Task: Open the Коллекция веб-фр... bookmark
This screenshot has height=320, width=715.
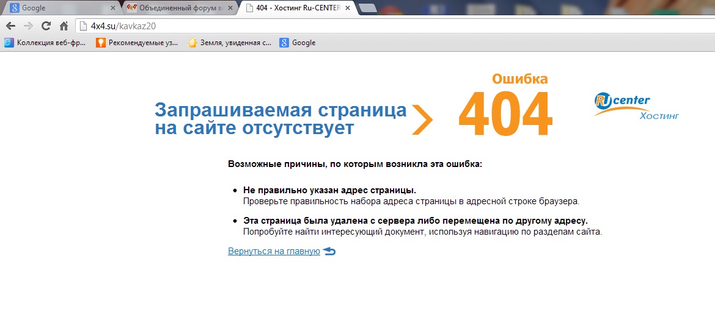Action: coord(46,43)
